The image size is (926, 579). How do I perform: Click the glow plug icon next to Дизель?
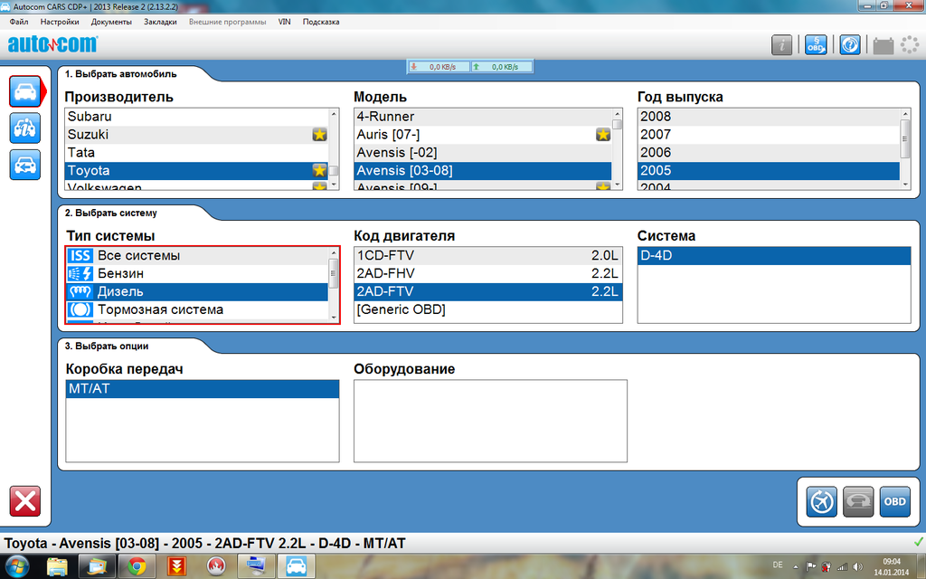[x=80, y=292]
